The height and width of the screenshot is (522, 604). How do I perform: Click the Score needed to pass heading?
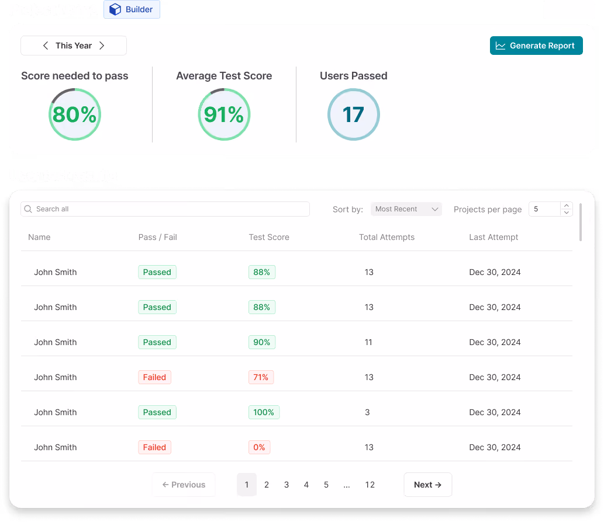75,76
